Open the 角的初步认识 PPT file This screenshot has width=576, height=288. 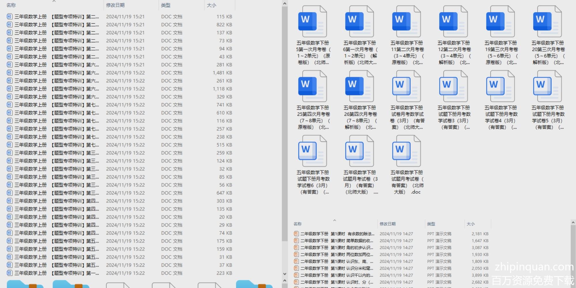(337, 248)
